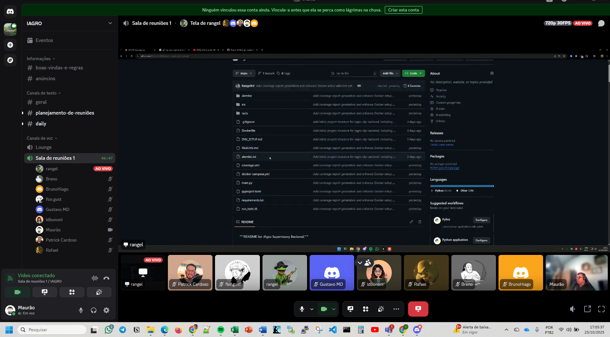This screenshot has height=337, width=610.
Task: Adjust stream volume speaker icon
Action: 572,309
